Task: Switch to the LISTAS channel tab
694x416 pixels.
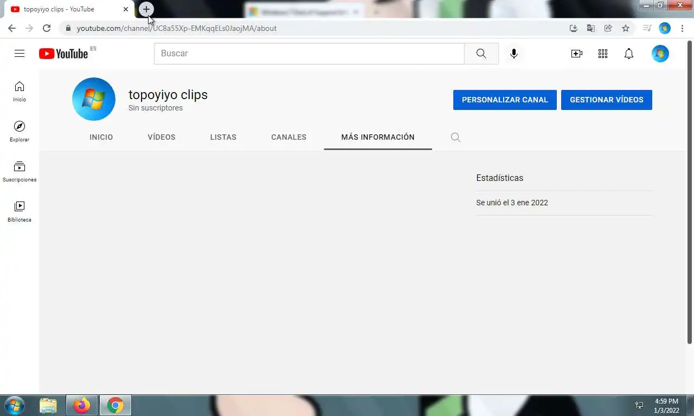Action: point(223,138)
